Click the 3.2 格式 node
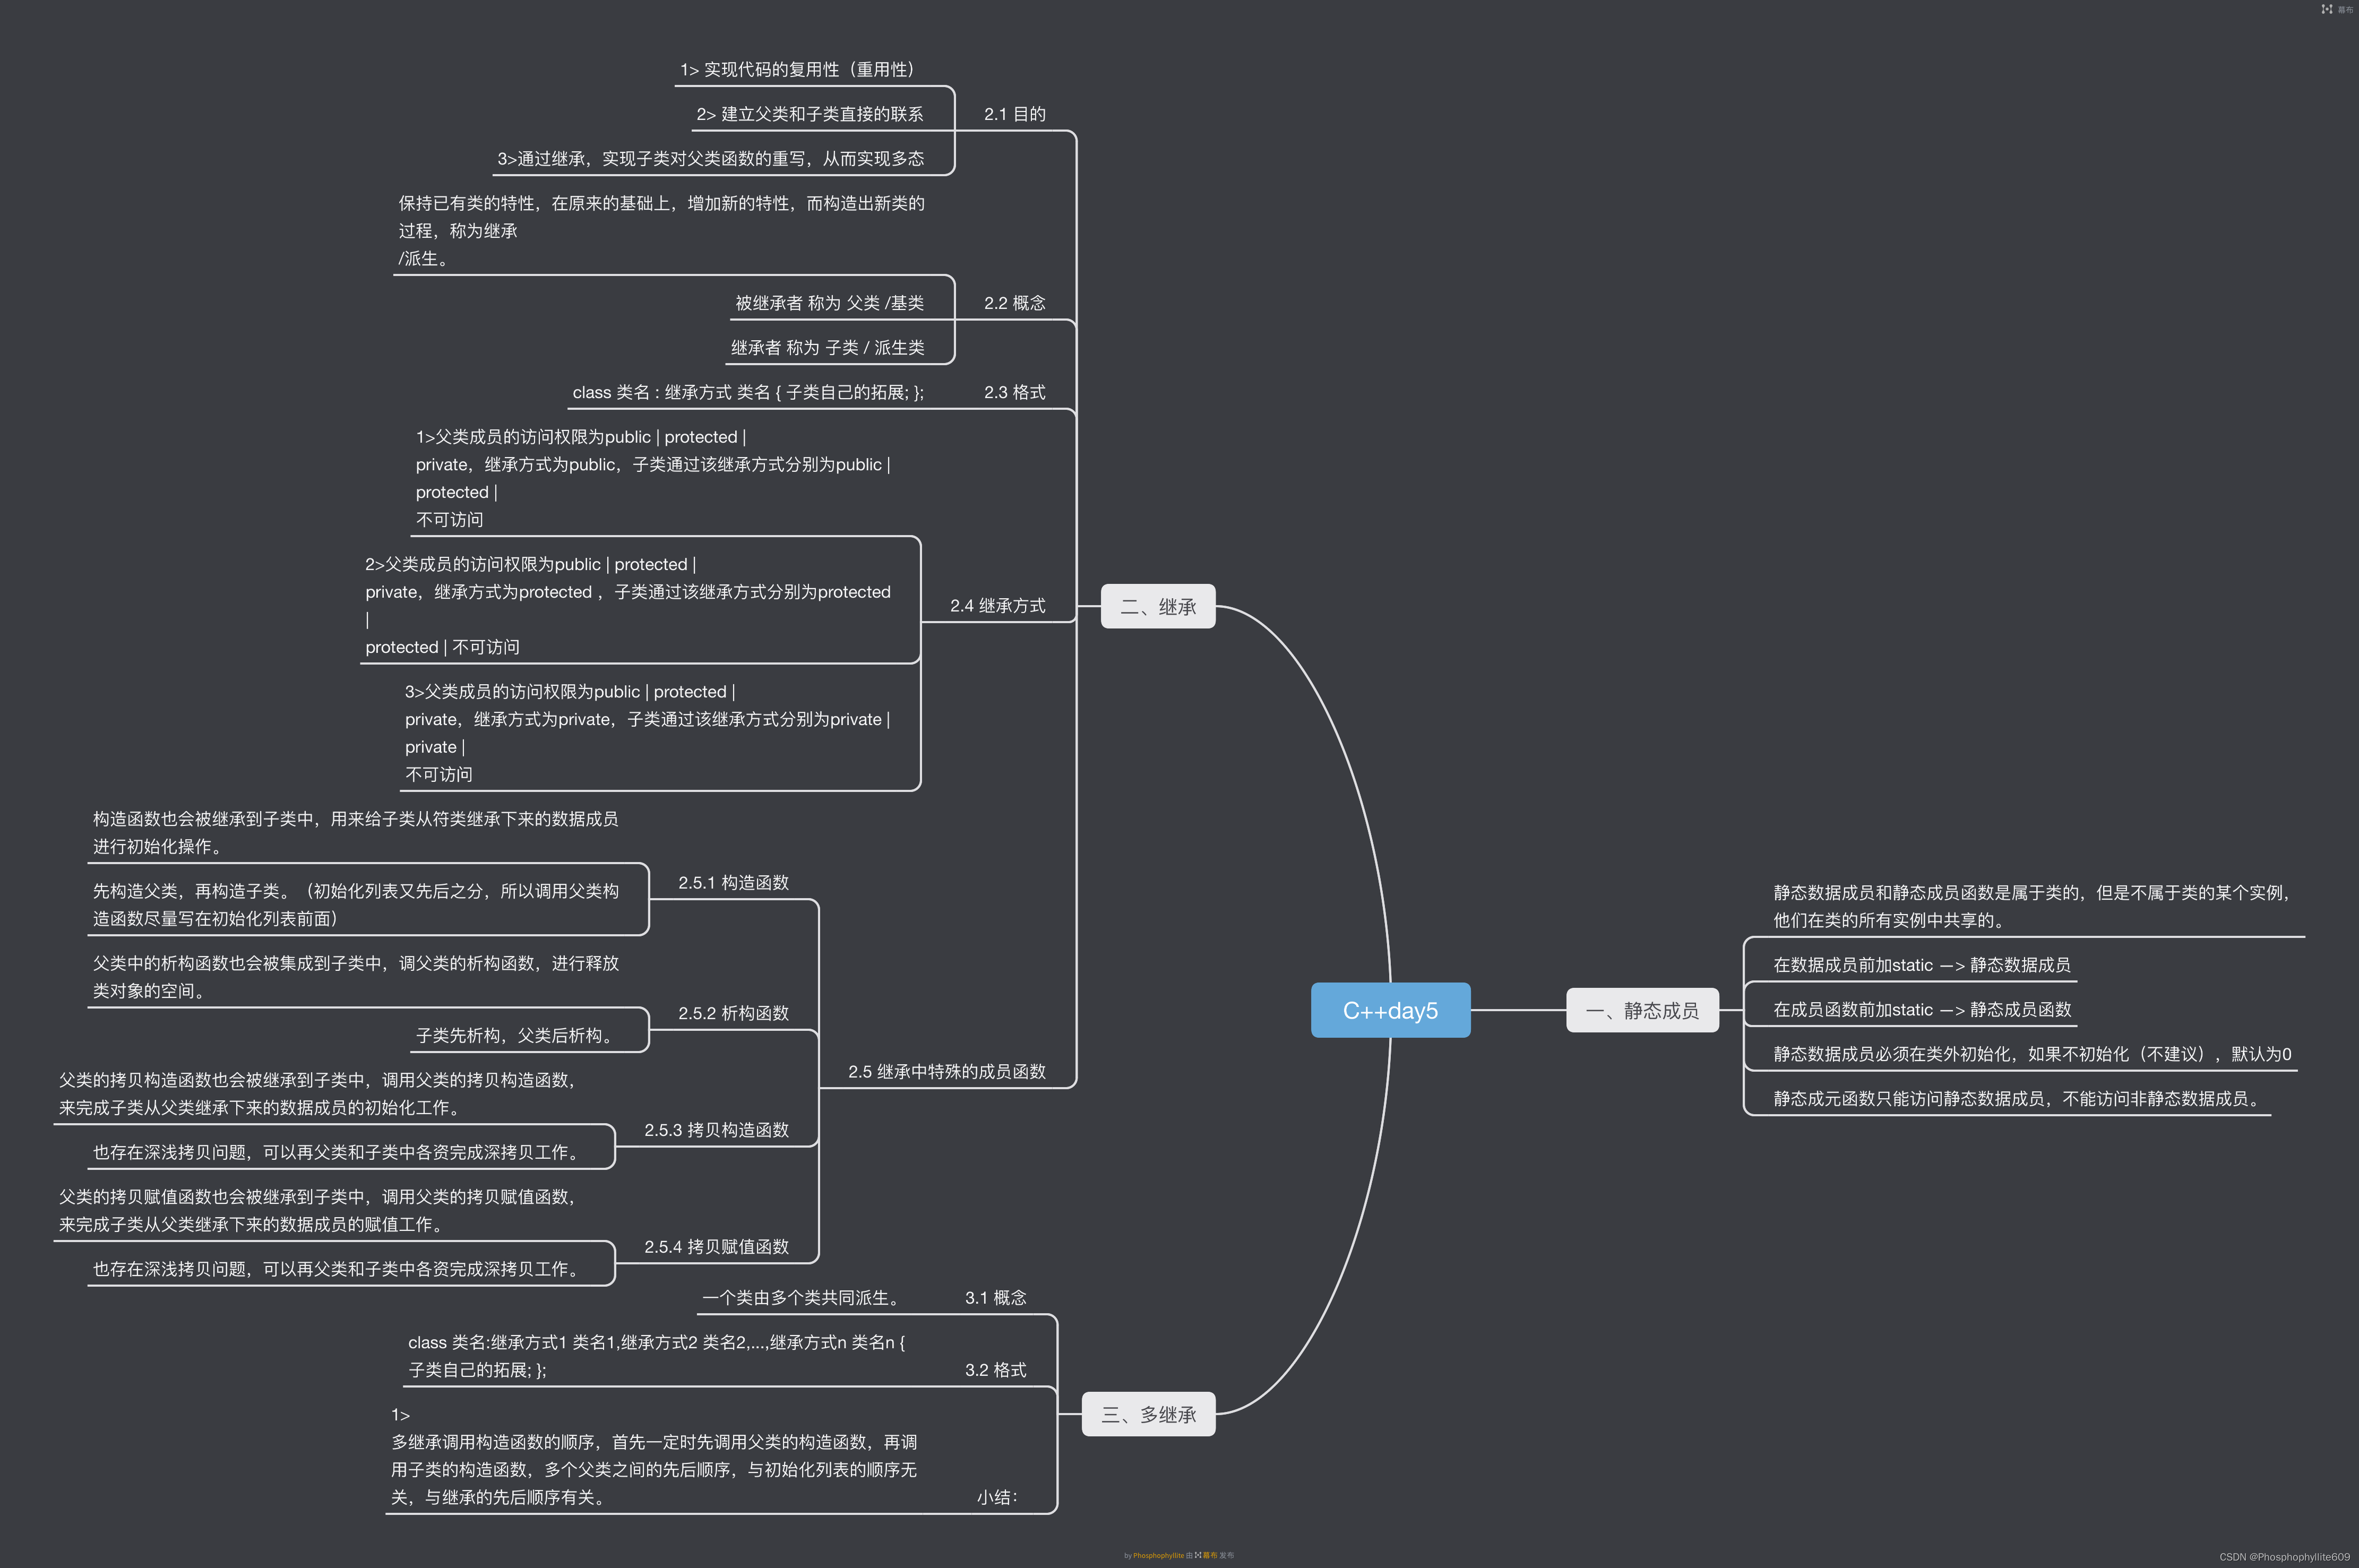The image size is (2359, 1568). pos(995,1369)
